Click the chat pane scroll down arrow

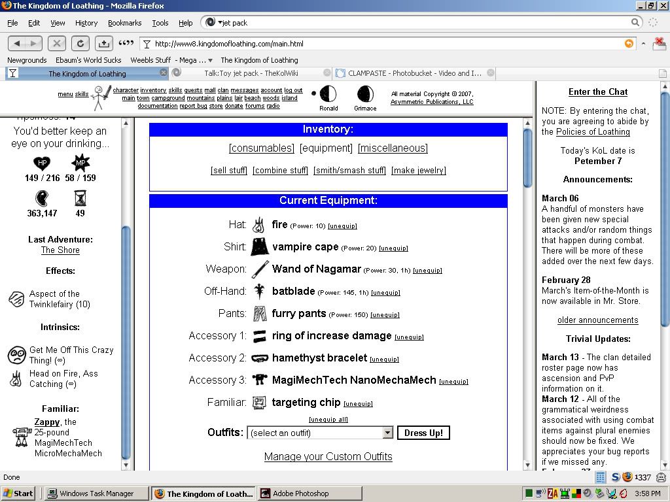665,465
